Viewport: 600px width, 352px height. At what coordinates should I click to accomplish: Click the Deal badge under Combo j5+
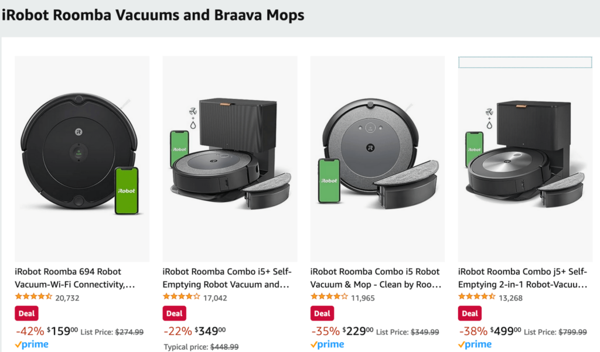469,313
